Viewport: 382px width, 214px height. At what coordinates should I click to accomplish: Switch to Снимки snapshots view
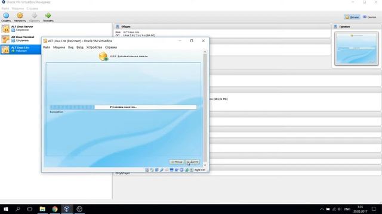tap(369, 17)
